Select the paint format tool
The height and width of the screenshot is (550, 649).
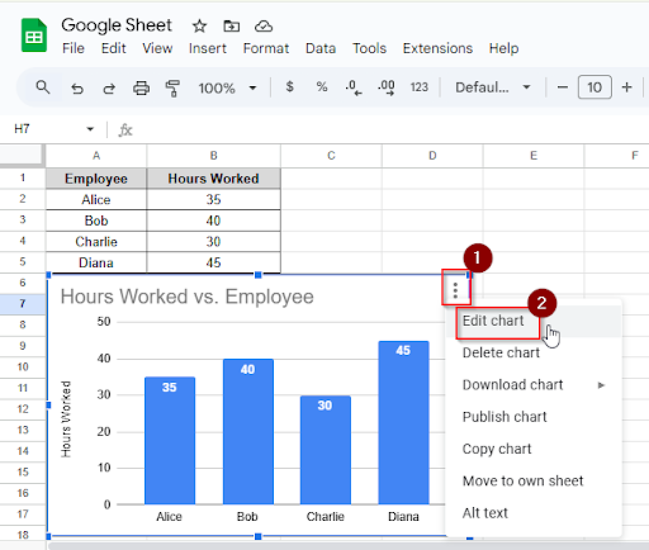coord(172,88)
